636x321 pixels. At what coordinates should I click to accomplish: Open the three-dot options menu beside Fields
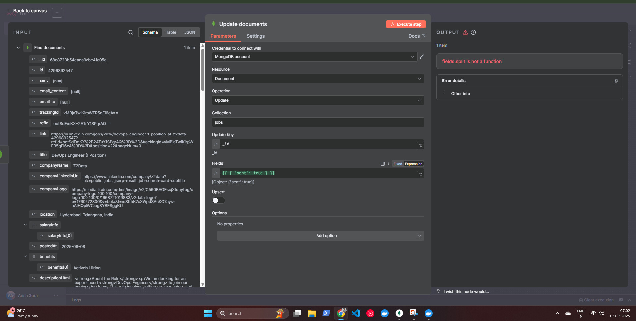point(388,163)
